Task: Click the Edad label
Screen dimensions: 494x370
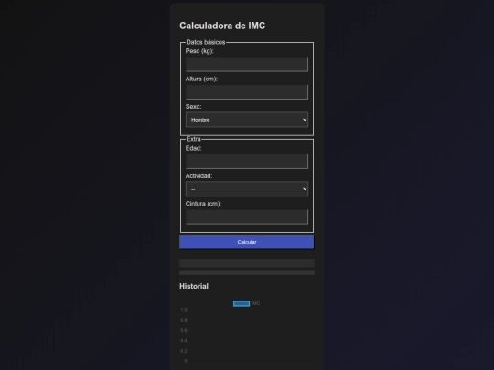Action: point(193,148)
